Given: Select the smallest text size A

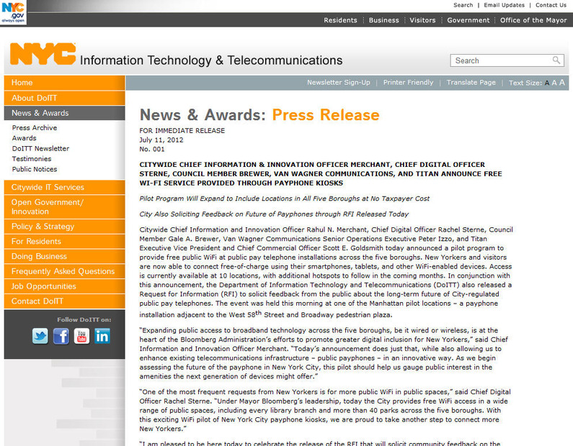Looking at the screenshot, I should coord(546,83).
